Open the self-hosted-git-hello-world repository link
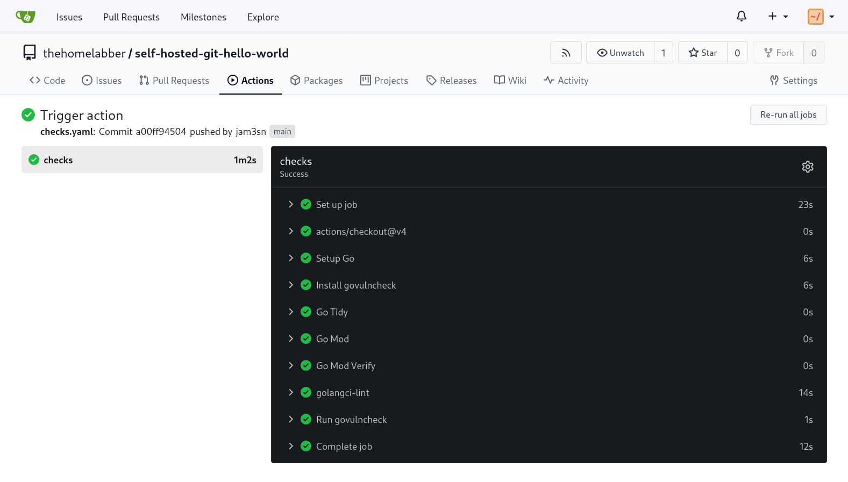Screen dimensions: 848x482 click(x=212, y=53)
